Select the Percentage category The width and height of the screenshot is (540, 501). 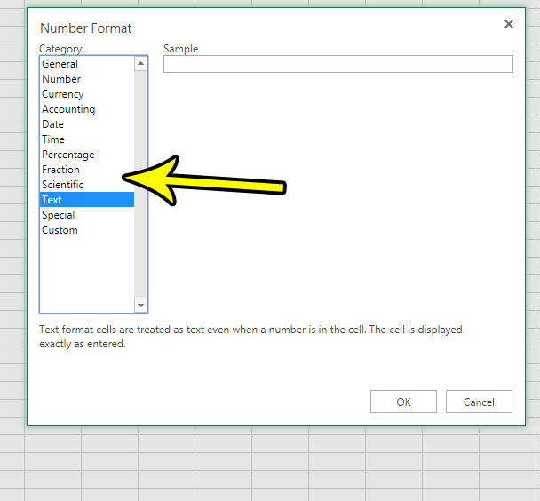pyautogui.click(x=87, y=155)
